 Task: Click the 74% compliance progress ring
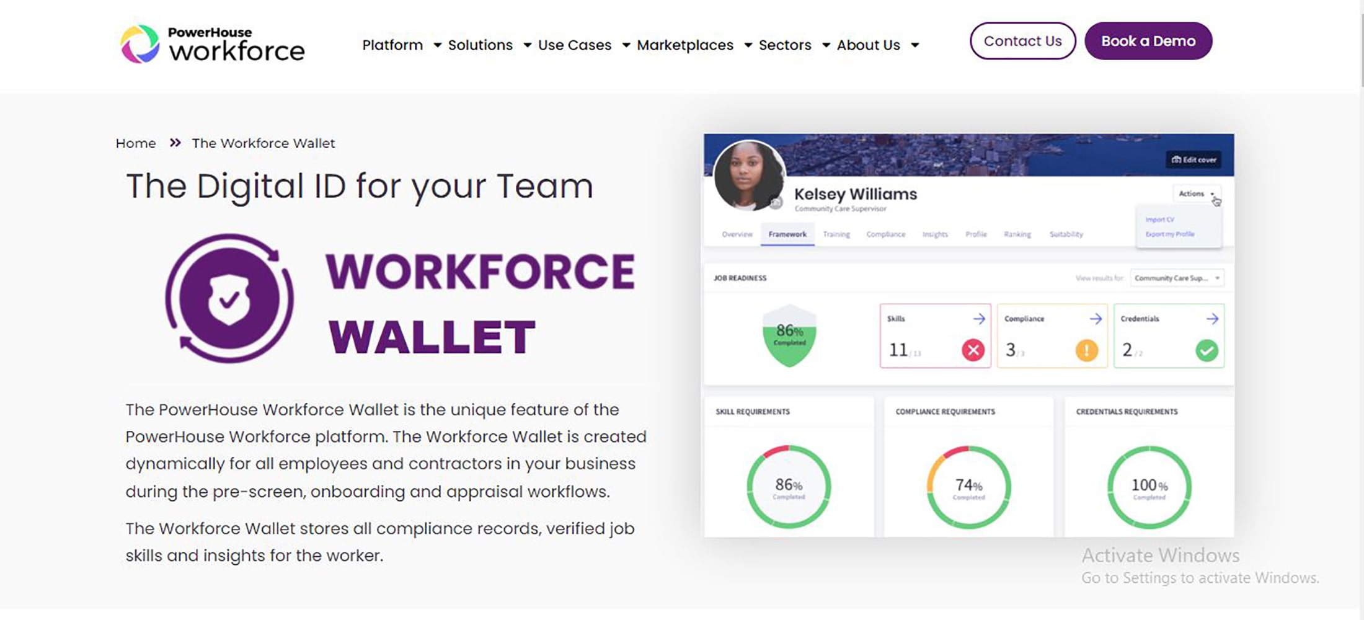click(x=968, y=487)
